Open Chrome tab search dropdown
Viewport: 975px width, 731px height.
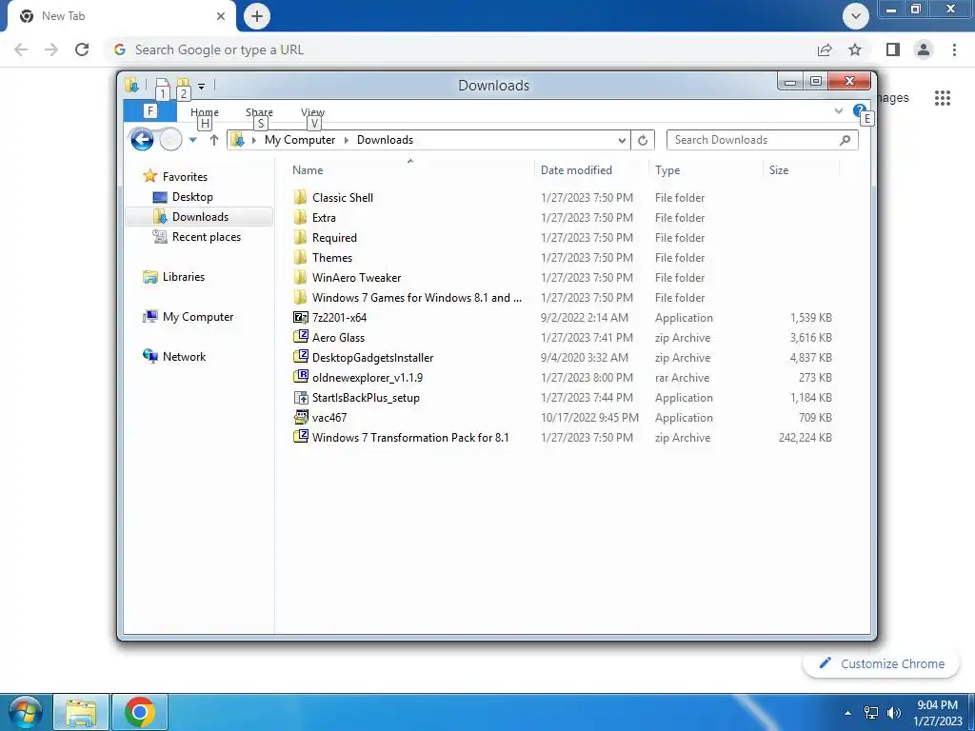click(x=856, y=16)
